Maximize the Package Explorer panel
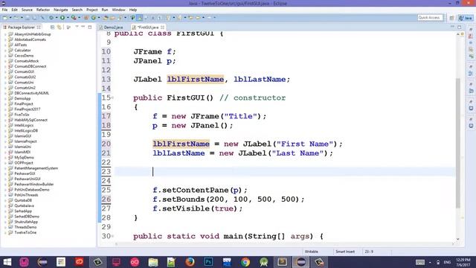 click(x=90, y=27)
